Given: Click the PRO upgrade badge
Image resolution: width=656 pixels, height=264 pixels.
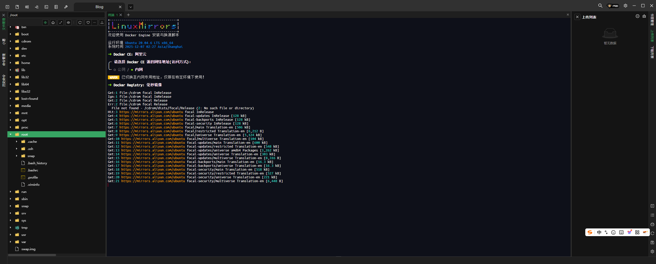Looking at the screenshot, I should pyautogui.click(x=613, y=6).
